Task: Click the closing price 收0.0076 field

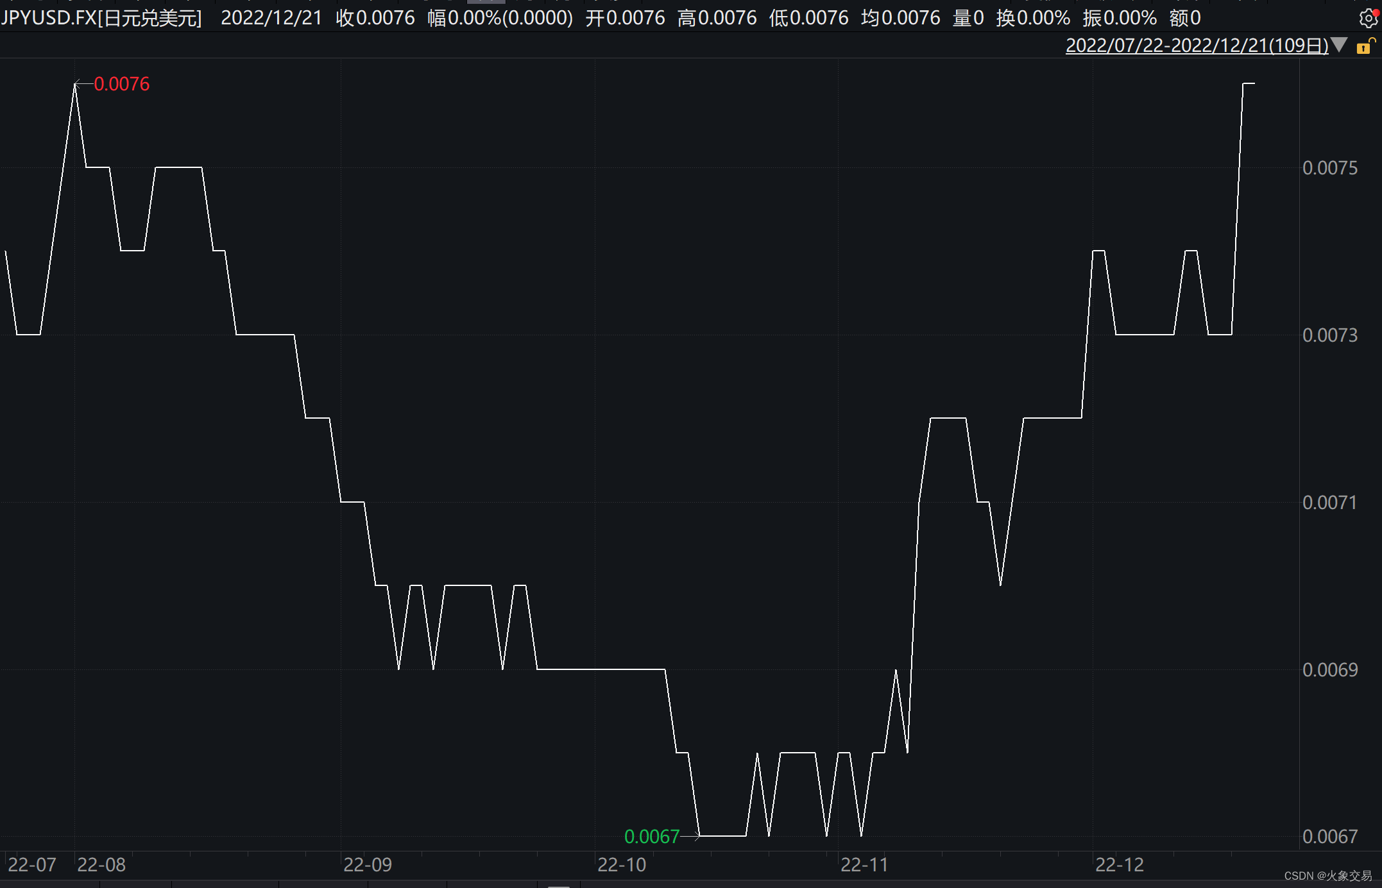Action: click(x=375, y=18)
